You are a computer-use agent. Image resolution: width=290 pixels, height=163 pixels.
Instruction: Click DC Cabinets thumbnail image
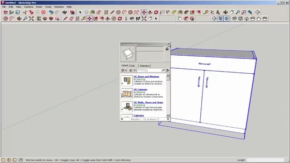click(x=127, y=94)
